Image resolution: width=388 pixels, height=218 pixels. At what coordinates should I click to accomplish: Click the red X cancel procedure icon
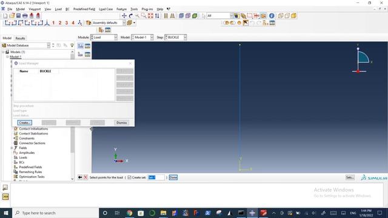tap(85, 177)
